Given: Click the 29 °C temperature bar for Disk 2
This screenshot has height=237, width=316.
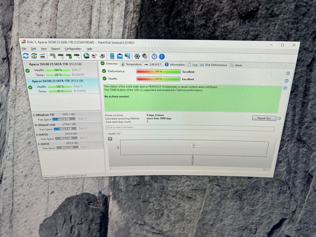Looking at the screenshot, I should 58,74.
